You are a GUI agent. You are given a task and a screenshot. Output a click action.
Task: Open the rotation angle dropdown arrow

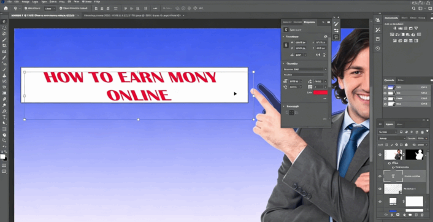pyautogui.click(x=305, y=55)
